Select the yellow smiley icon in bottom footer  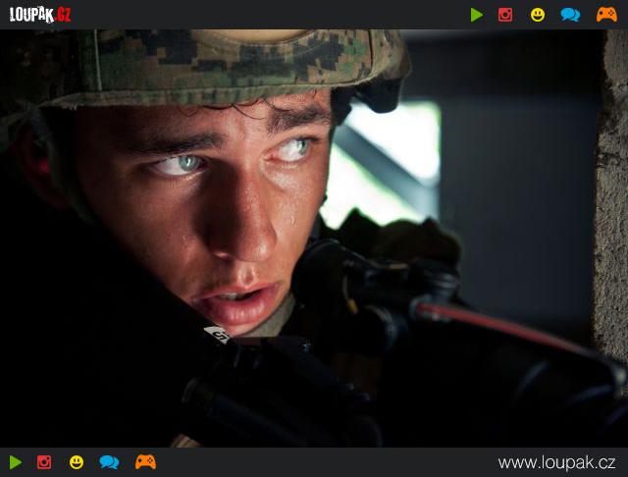[x=77, y=462]
